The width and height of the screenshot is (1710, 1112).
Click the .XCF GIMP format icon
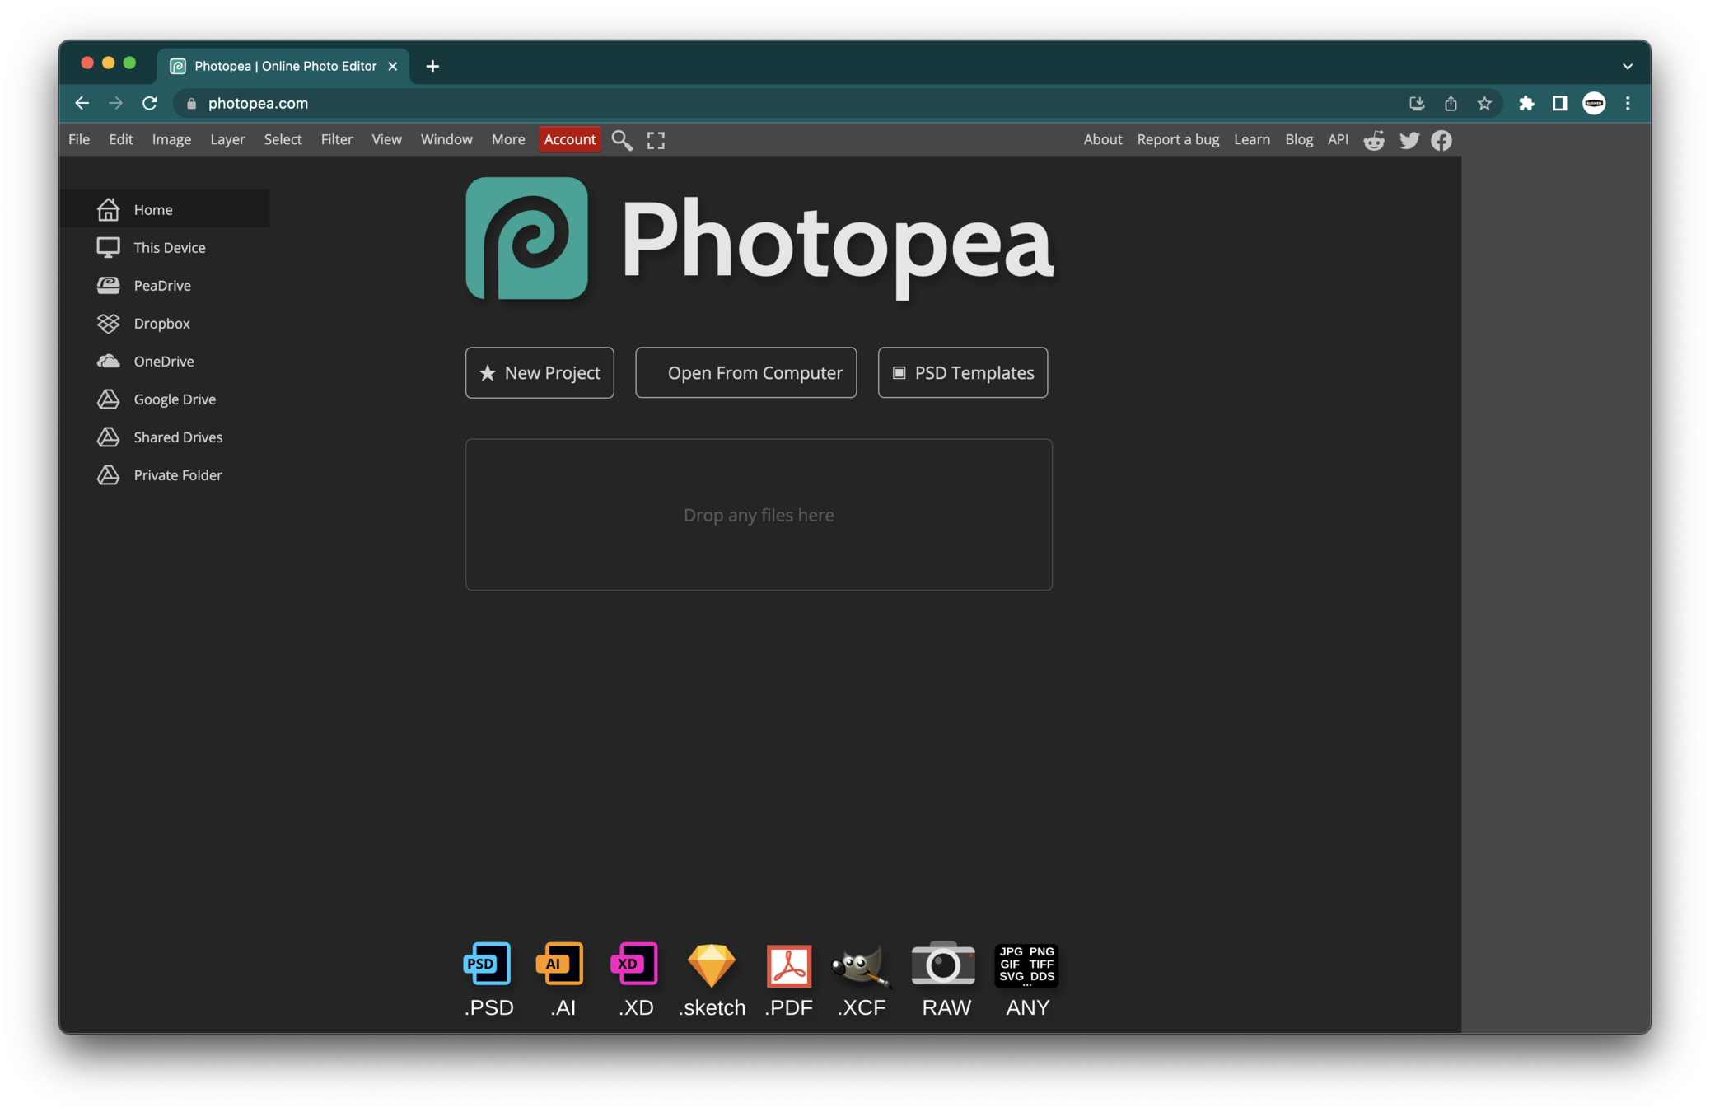(861, 965)
